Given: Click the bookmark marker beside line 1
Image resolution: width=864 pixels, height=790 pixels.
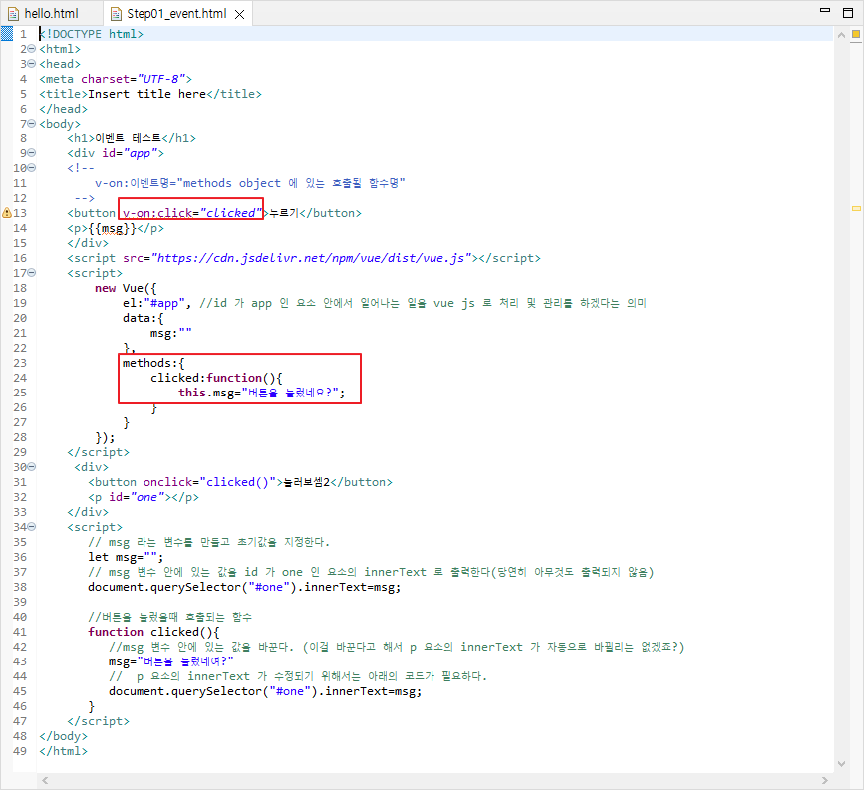Looking at the screenshot, I should click(x=7, y=34).
